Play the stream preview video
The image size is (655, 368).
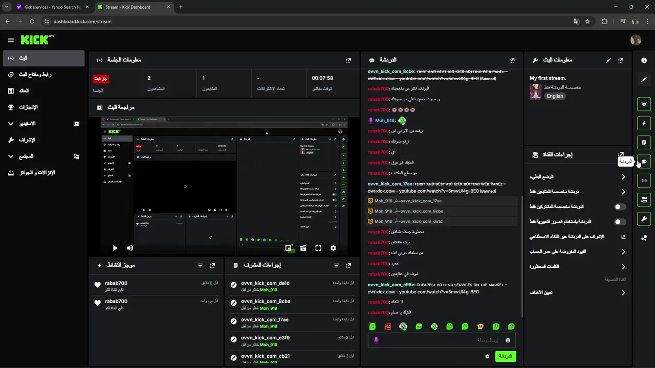click(115, 248)
